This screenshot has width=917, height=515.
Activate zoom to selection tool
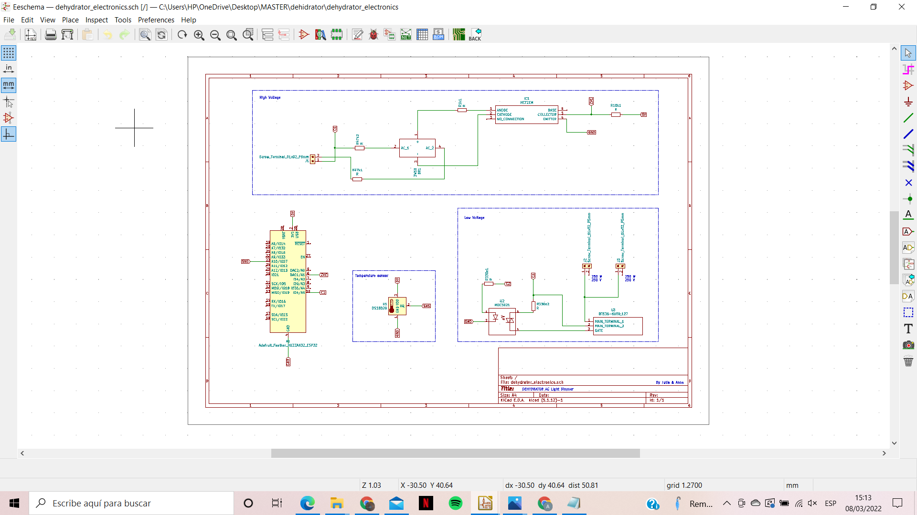click(x=248, y=34)
